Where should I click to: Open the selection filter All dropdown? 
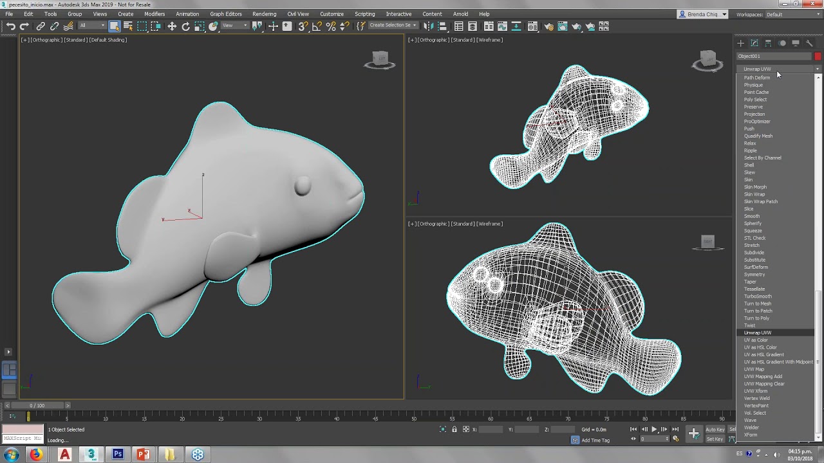pyautogui.click(x=92, y=26)
